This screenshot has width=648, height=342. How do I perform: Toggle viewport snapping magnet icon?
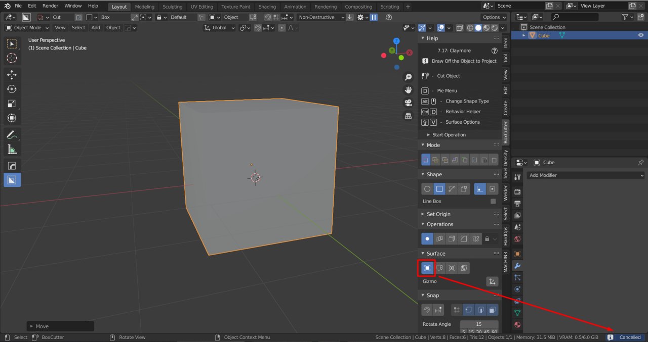click(x=258, y=28)
